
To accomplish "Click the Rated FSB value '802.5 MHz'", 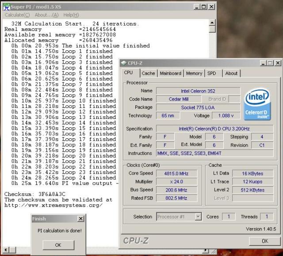I will point(176,198).
